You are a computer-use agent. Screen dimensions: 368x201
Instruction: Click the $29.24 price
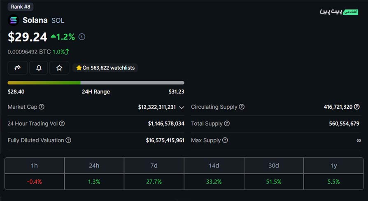(28, 37)
